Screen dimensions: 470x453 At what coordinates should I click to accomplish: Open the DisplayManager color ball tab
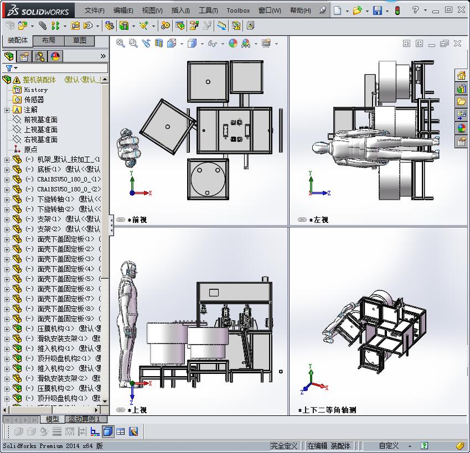55,56
